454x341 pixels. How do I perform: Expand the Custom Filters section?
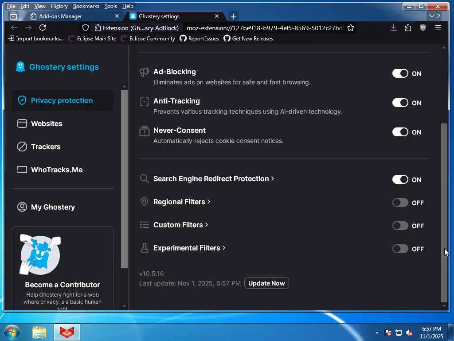[x=181, y=225]
